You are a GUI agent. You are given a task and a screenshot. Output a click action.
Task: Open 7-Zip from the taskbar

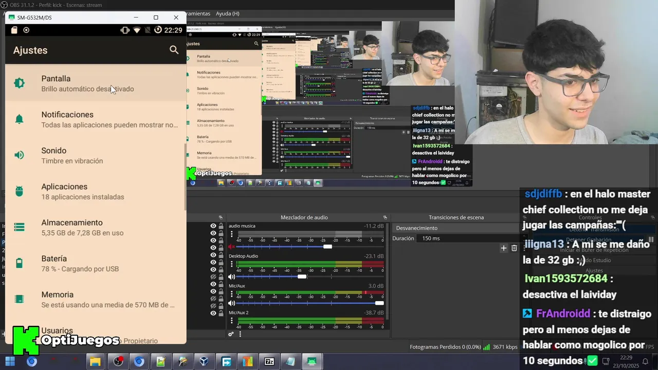269,361
